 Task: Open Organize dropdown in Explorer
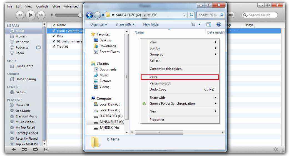tap(99, 24)
